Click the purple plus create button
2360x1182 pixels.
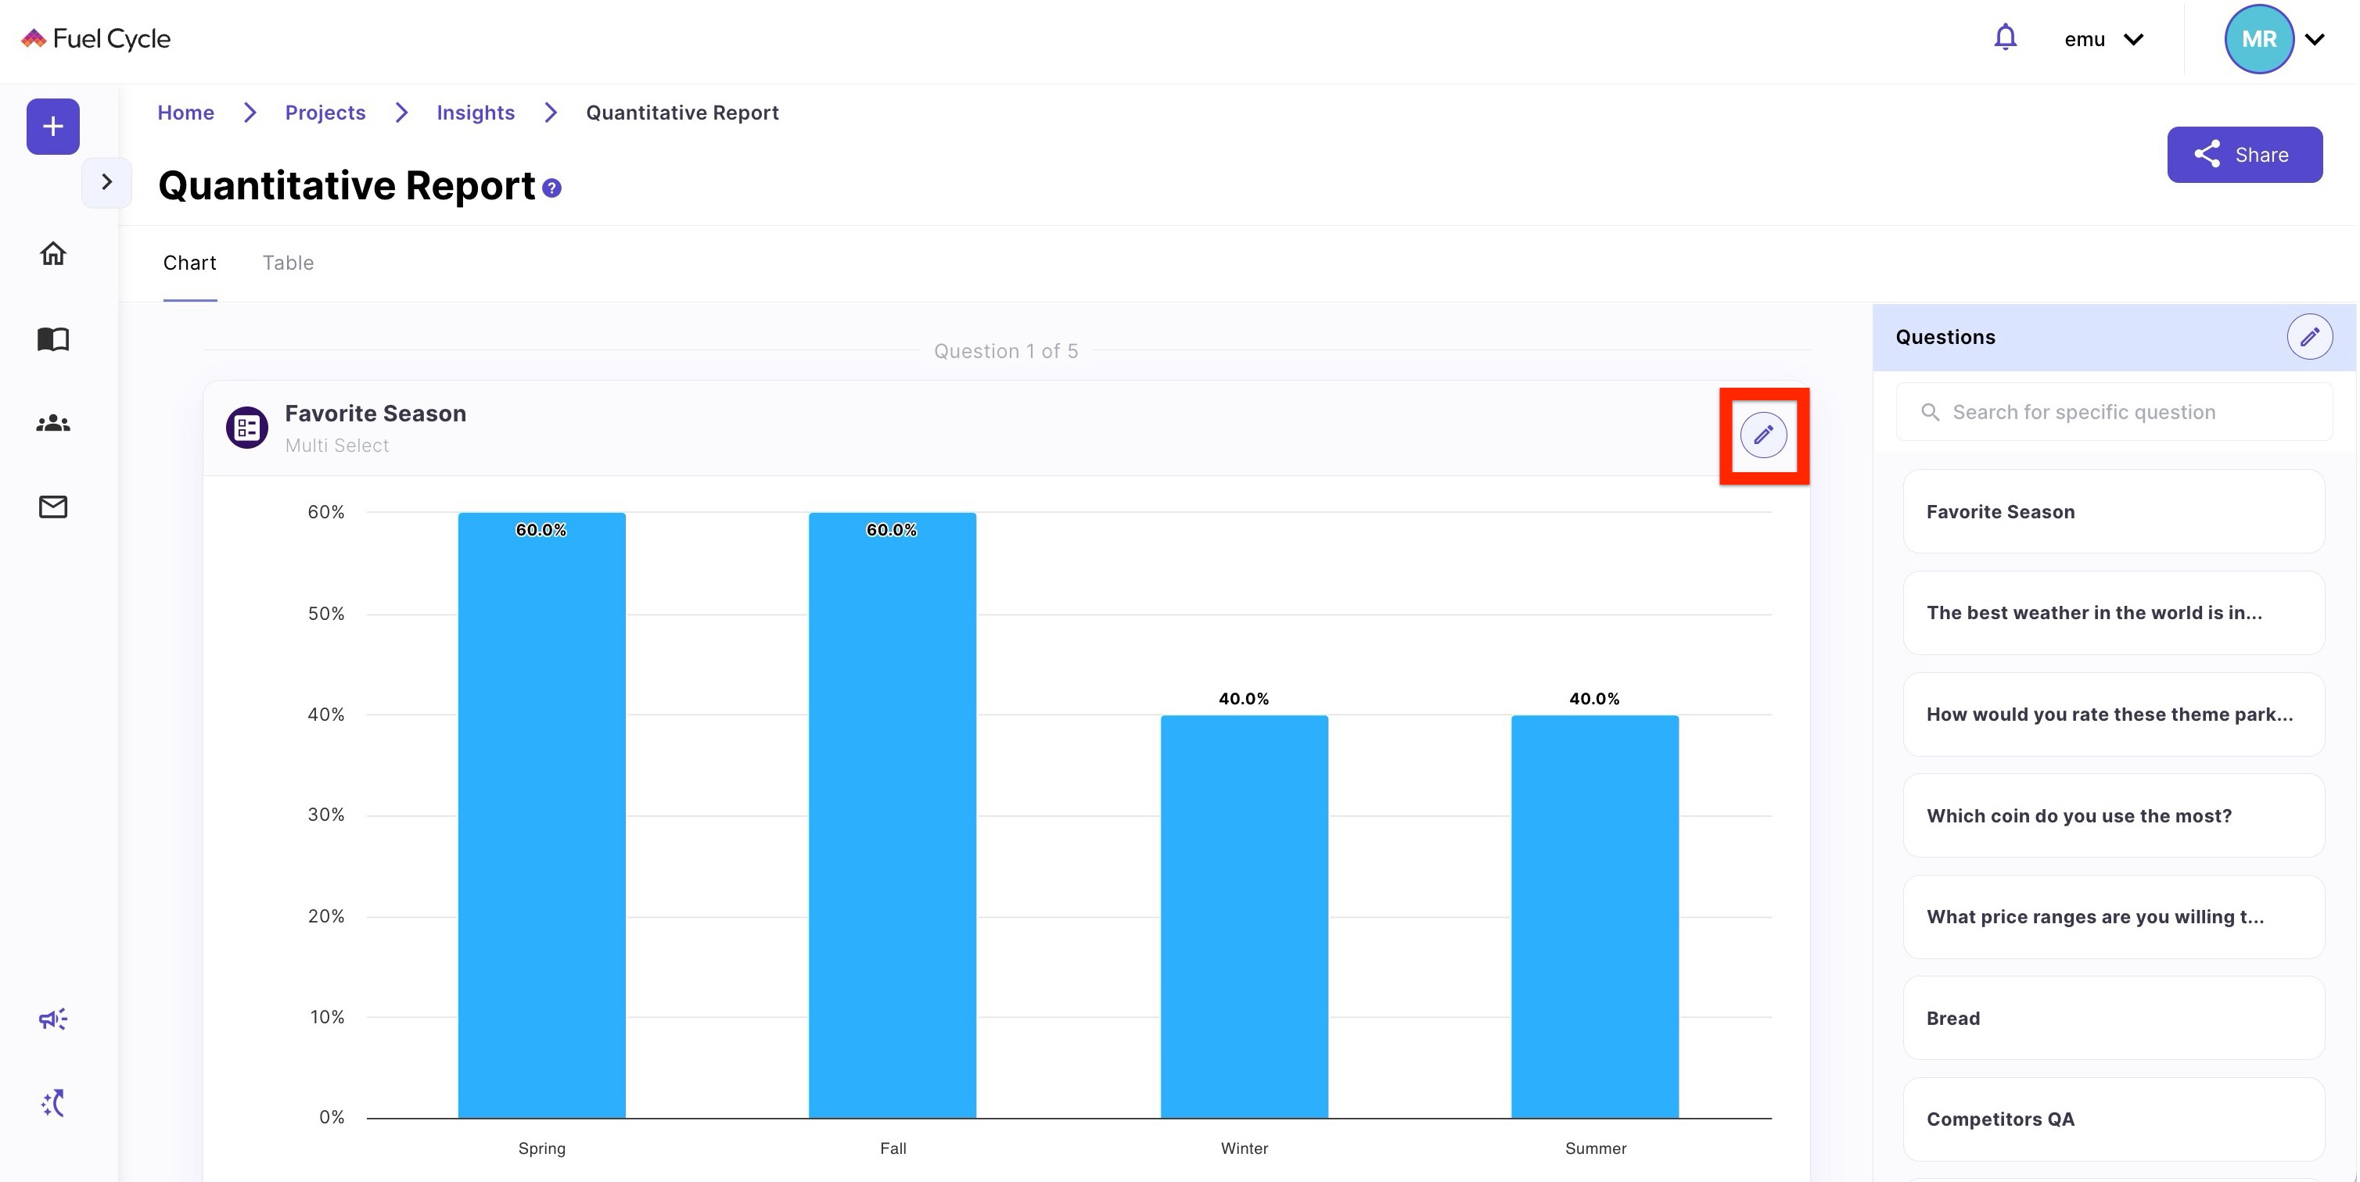[x=52, y=127]
